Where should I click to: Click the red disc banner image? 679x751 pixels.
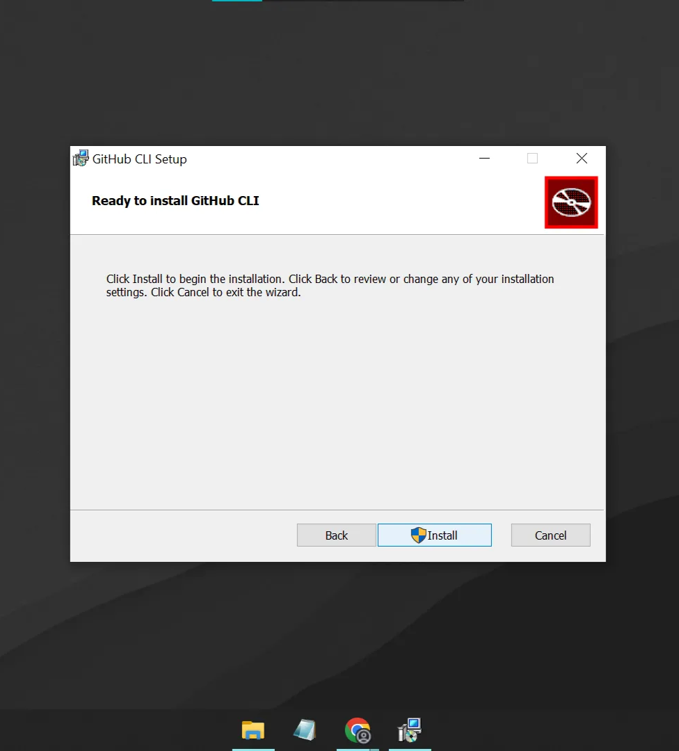[x=571, y=202]
